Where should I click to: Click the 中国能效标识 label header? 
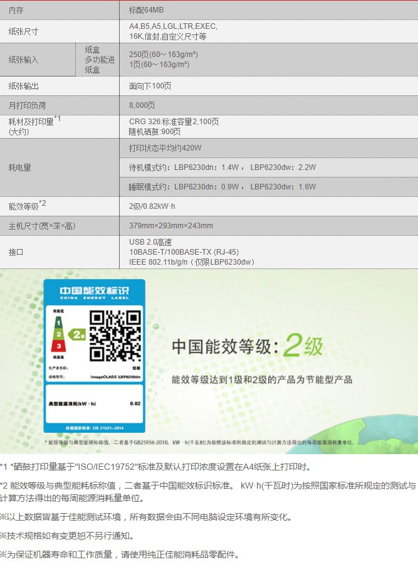pos(94,292)
